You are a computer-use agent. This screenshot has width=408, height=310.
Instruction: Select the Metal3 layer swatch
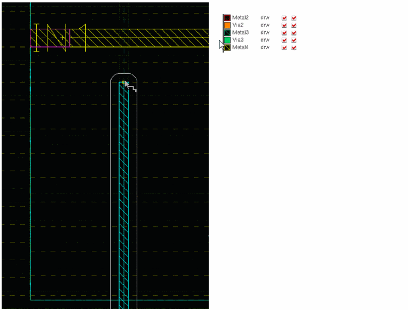point(227,33)
